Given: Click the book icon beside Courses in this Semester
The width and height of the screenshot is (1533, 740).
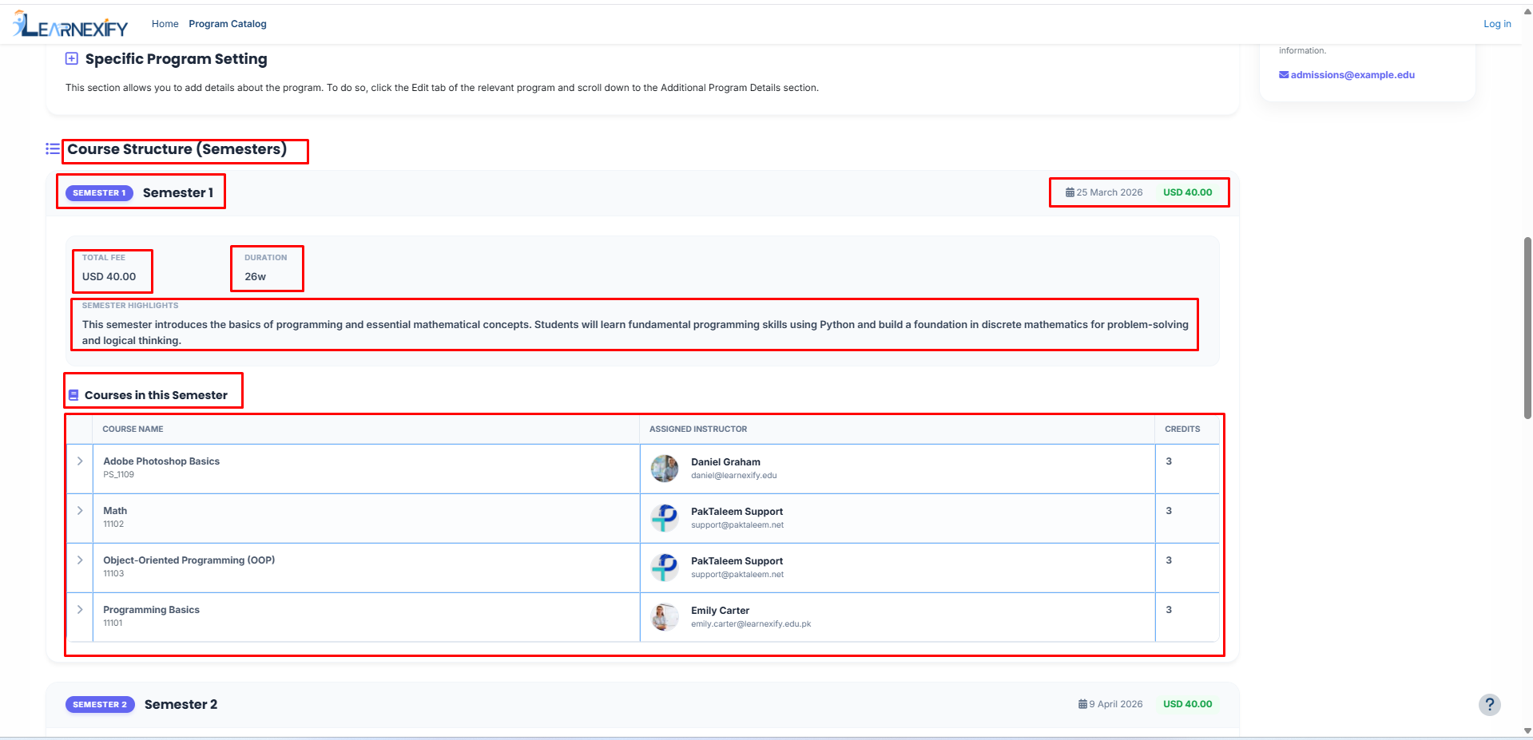Looking at the screenshot, I should pos(73,395).
